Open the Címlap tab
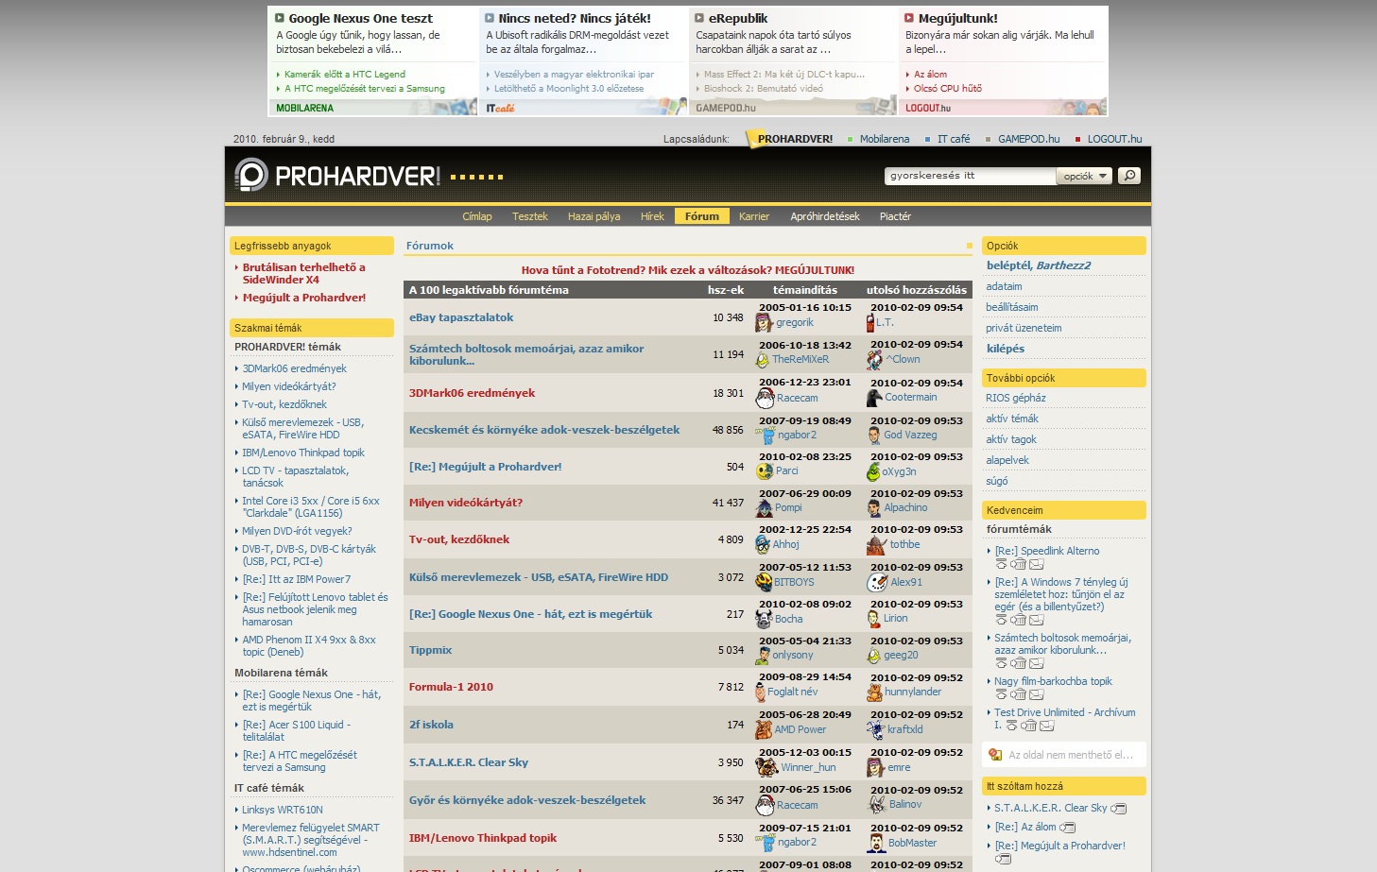The width and height of the screenshot is (1377, 872). (477, 216)
